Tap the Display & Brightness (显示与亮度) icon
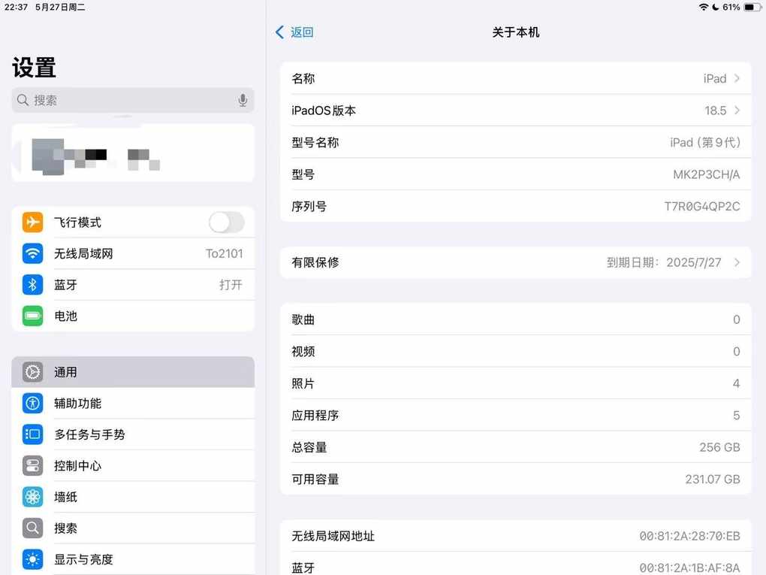The image size is (766, 575). (x=33, y=559)
